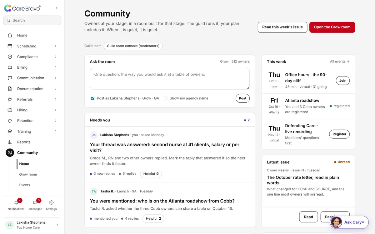375x234 pixels.
Task: Expand the Training menu chevron
Action: [x=56, y=131]
